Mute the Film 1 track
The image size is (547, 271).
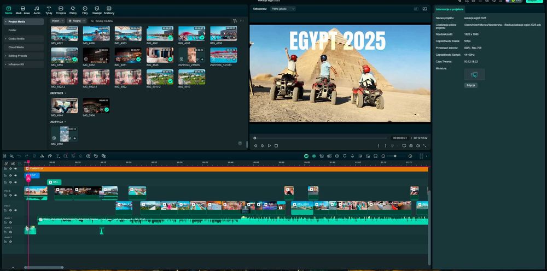10,210
